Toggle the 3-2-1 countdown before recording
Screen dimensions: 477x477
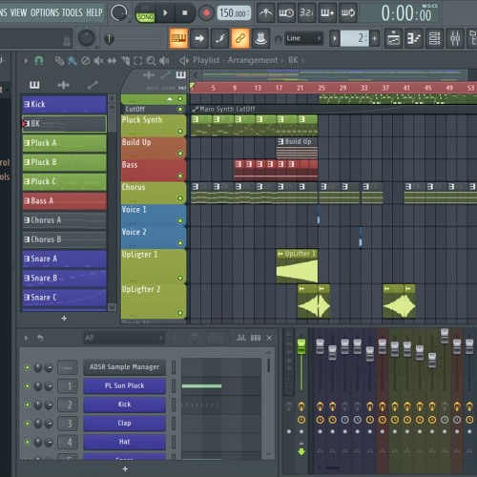(307, 13)
